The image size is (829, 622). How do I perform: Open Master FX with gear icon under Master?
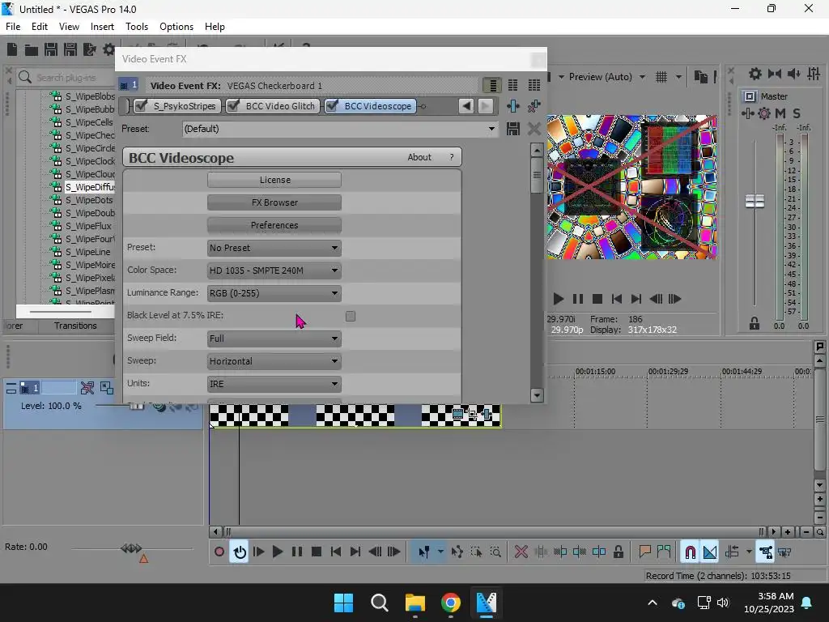point(764,113)
